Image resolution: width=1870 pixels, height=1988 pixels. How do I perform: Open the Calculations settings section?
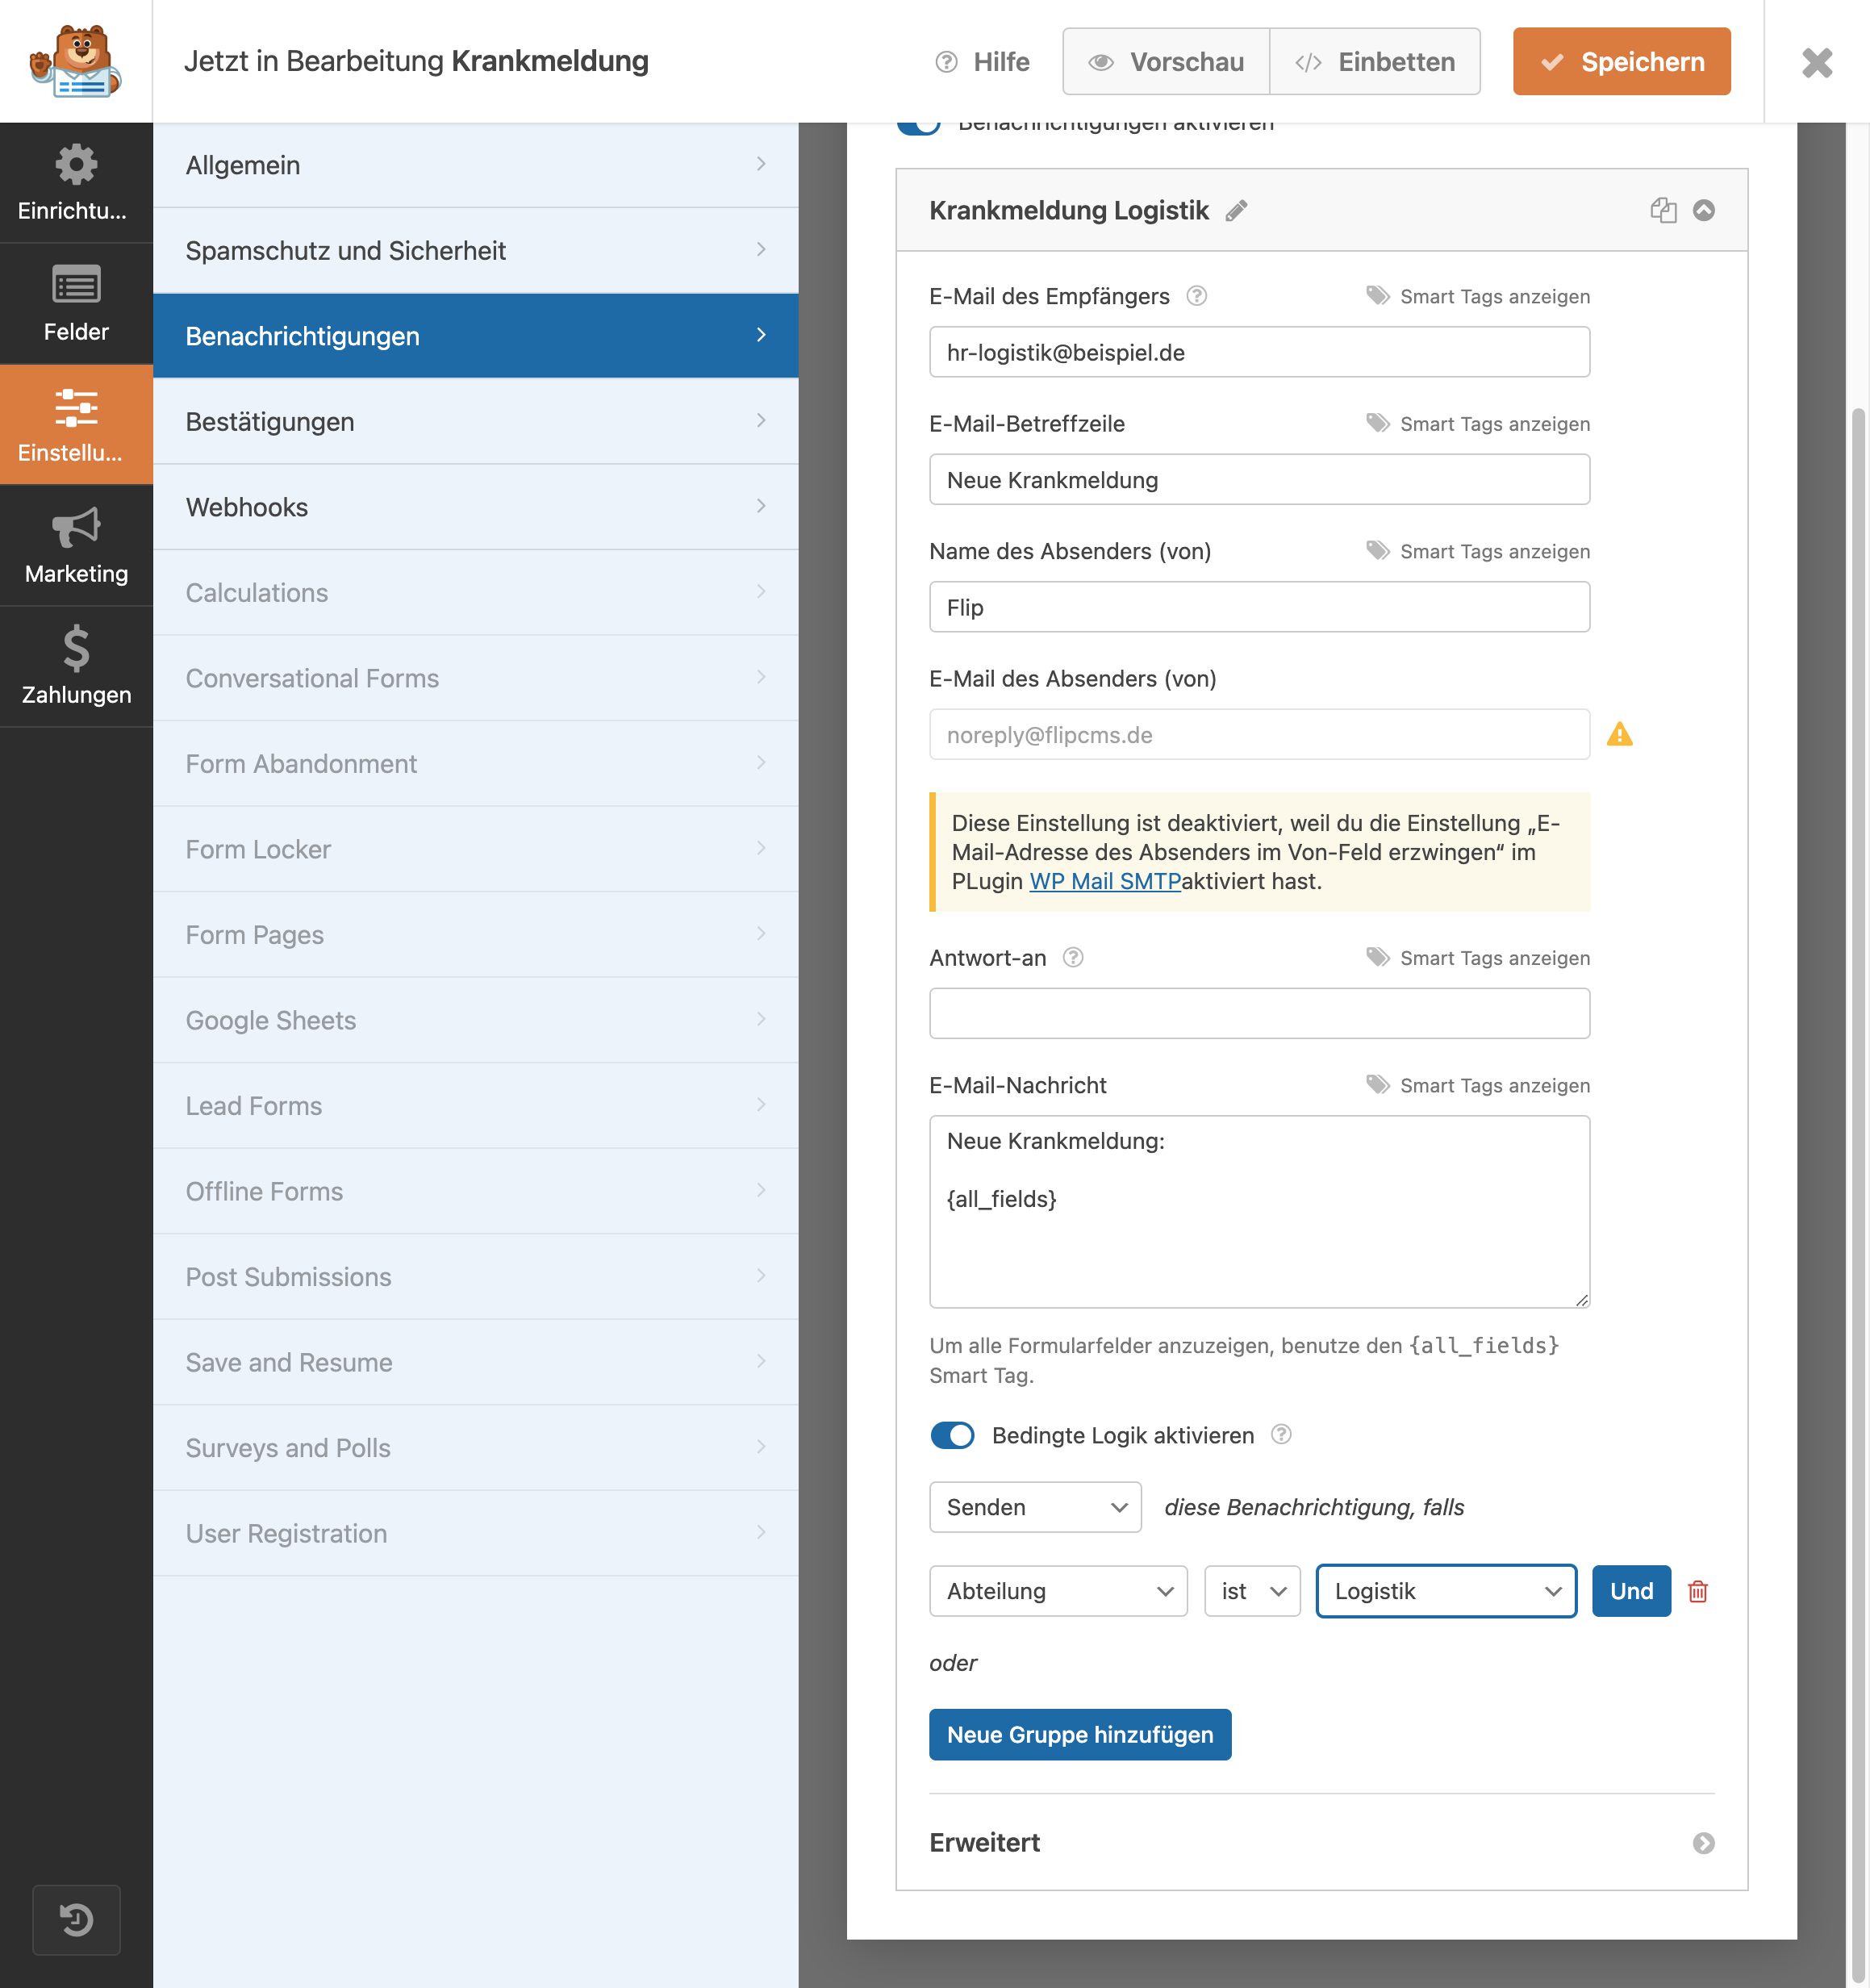(476, 592)
